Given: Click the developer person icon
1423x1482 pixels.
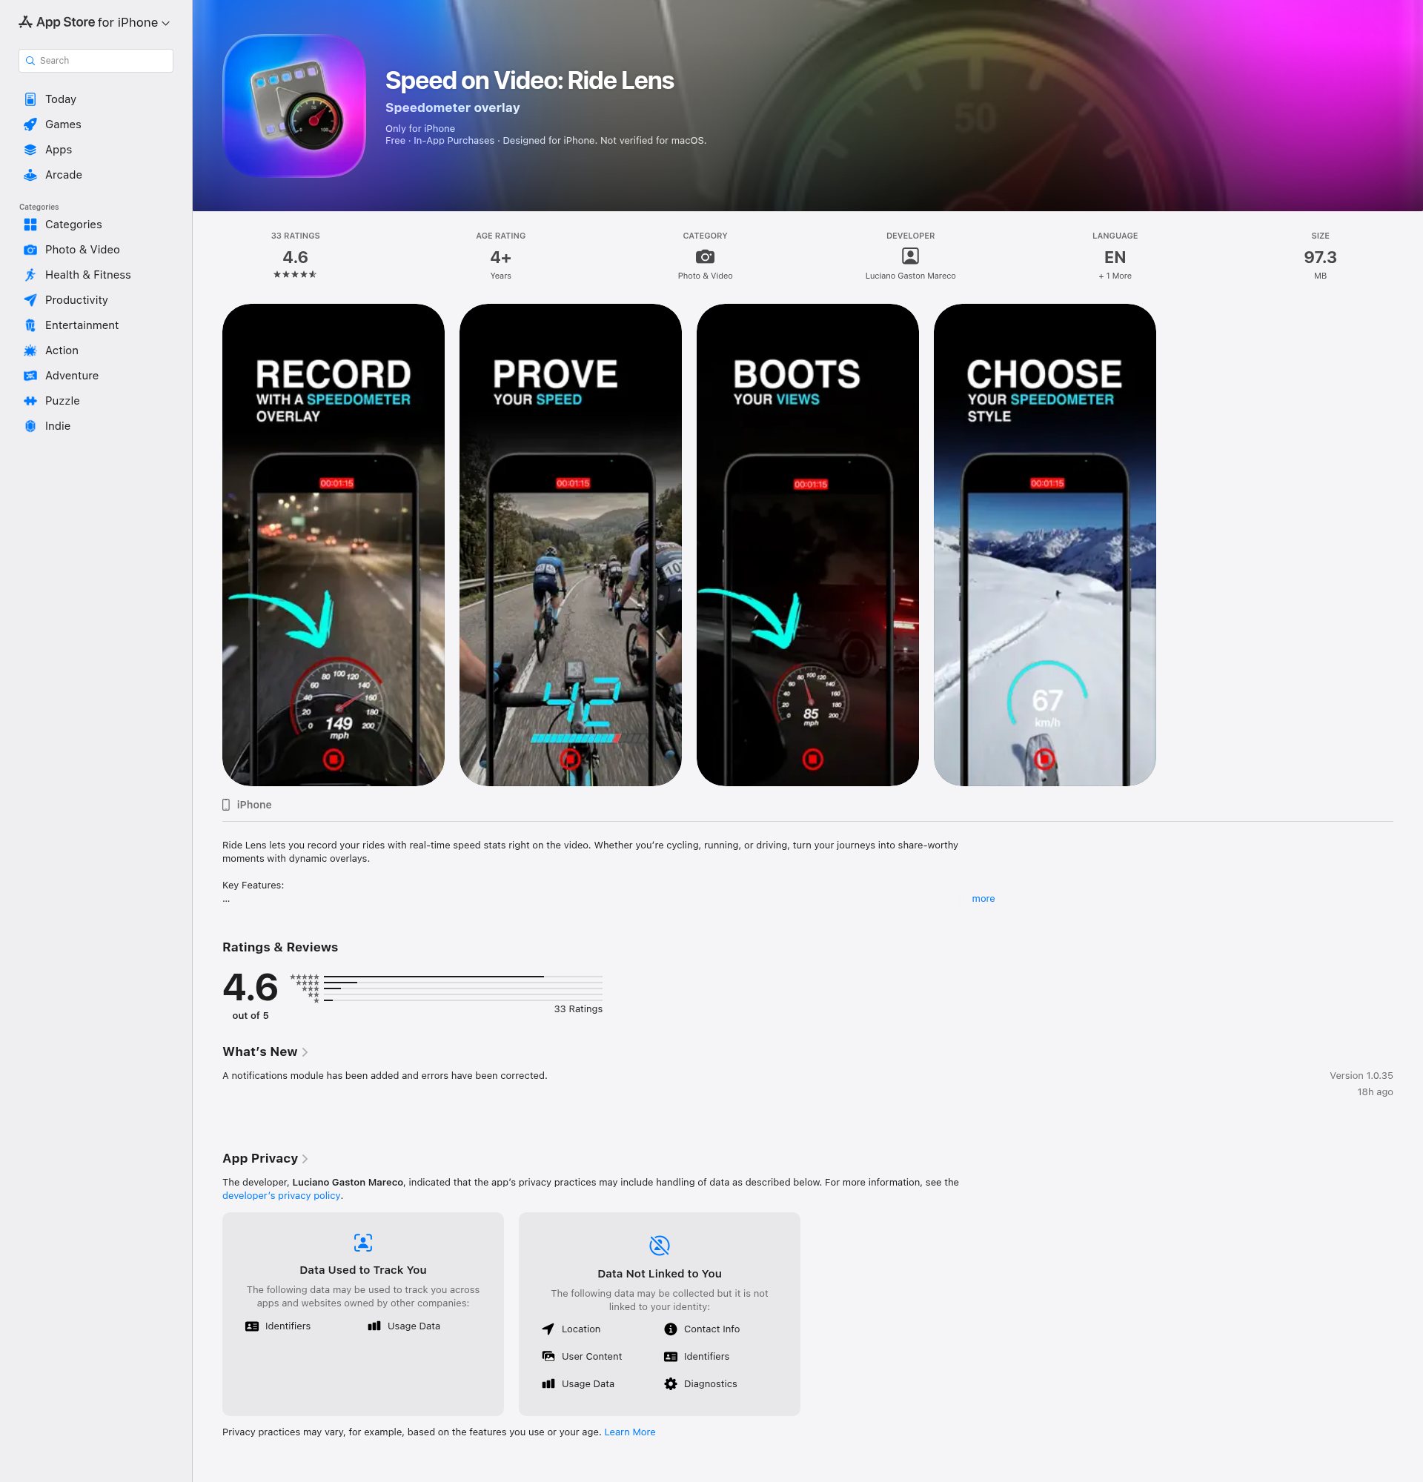Looking at the screenshot, I should [910, 256].
